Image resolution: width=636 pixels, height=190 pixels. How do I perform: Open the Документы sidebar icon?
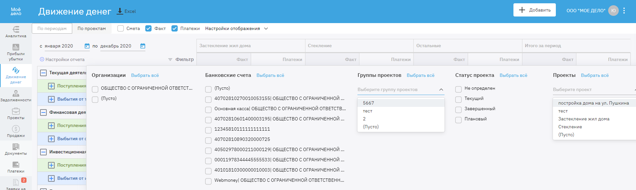tap(16, 147)
